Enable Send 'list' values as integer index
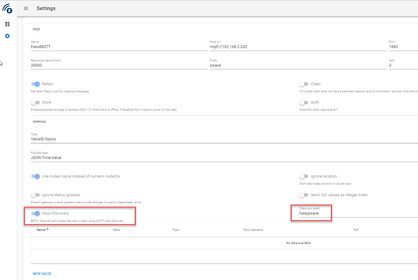This screenshot has width=418, height=280. [304, 195]
